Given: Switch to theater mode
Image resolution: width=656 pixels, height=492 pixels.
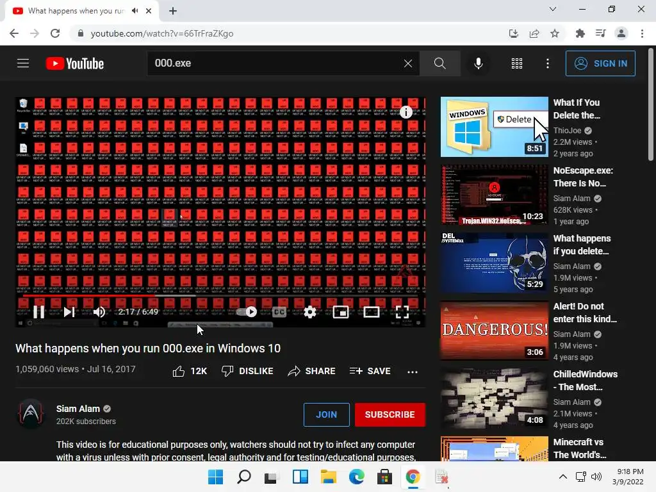Looking at the screenshot, I should point(372,312).
